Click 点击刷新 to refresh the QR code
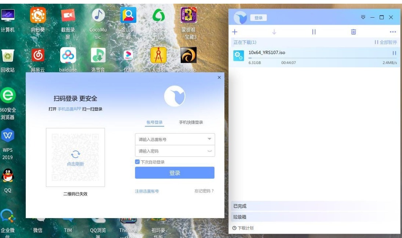The image size is (402, 238). pyautogui.click(x=75, y=158)
